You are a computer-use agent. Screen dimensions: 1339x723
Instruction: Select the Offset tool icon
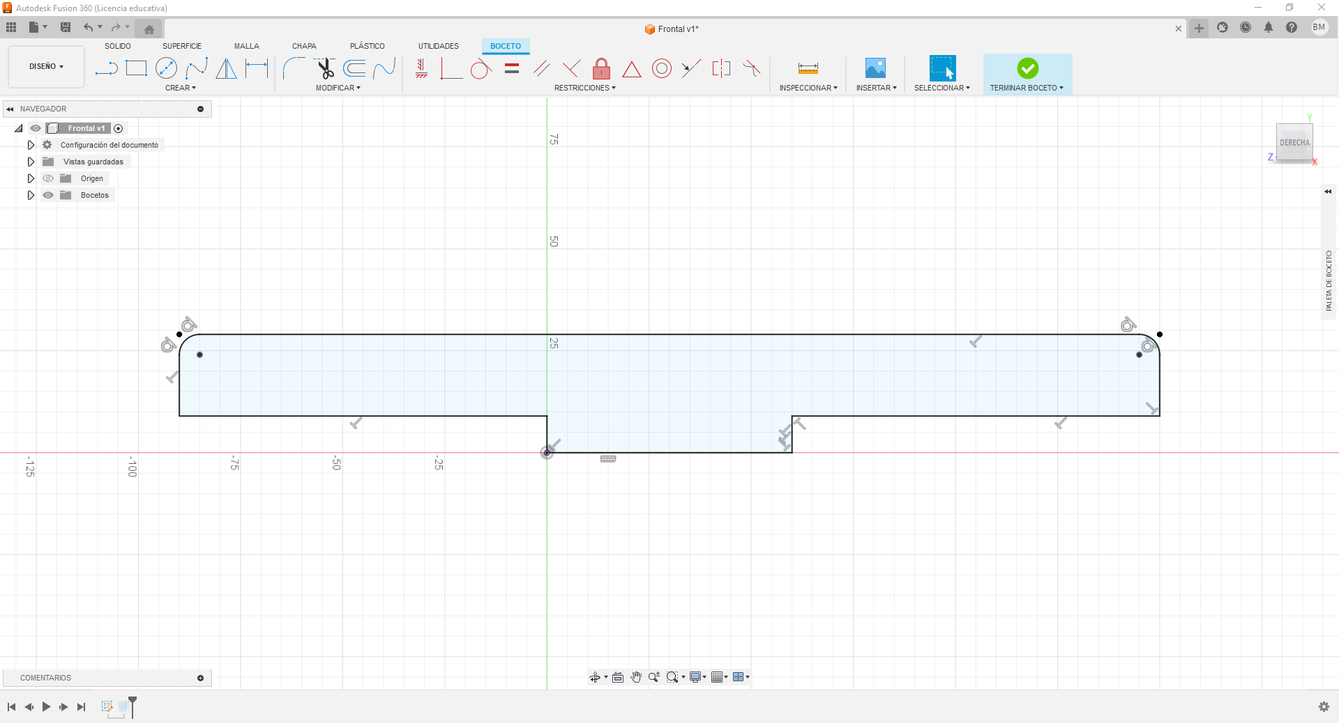[354, 68]
